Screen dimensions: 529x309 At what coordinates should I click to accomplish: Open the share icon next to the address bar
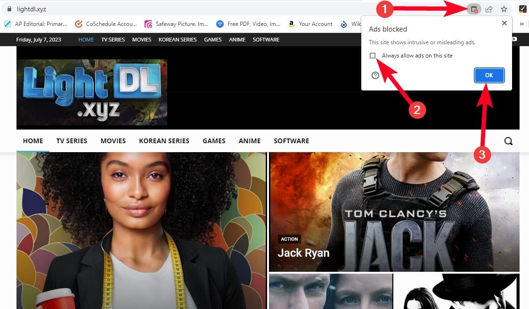489,8
